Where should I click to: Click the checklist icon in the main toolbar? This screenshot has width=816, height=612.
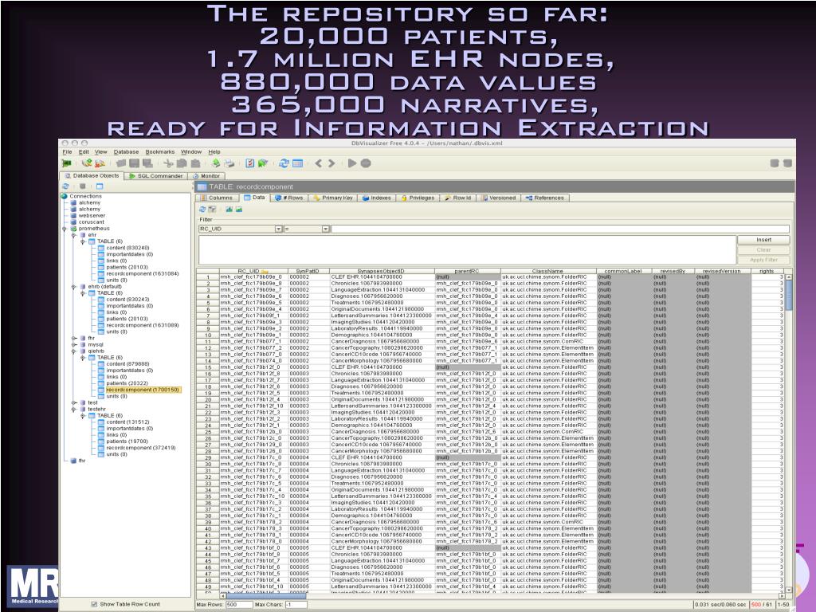click(x=249, y=163)
